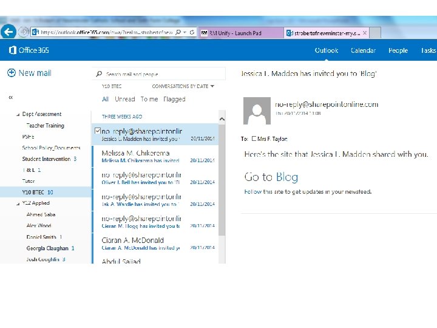Open Ciaran A. McDonald email
437x328 pixels.
tap(156, 244)
